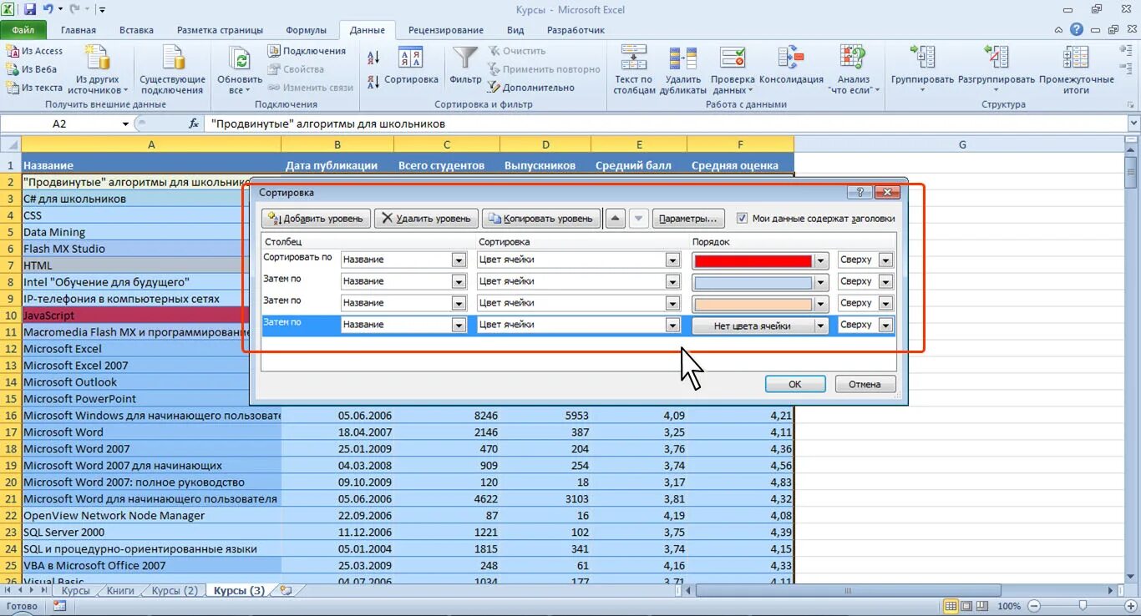The height and width of the screenshot is (616, 1141).
Task: Open Name Box dropdown arrow
Action: pos(126,124)
